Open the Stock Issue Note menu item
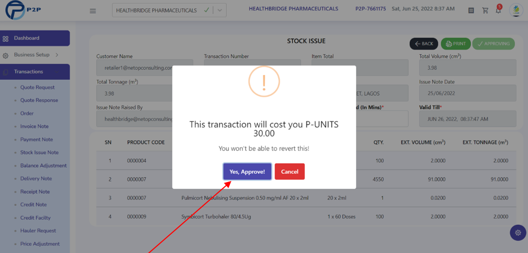The image size is (528, 253). (x=39, y=152)
